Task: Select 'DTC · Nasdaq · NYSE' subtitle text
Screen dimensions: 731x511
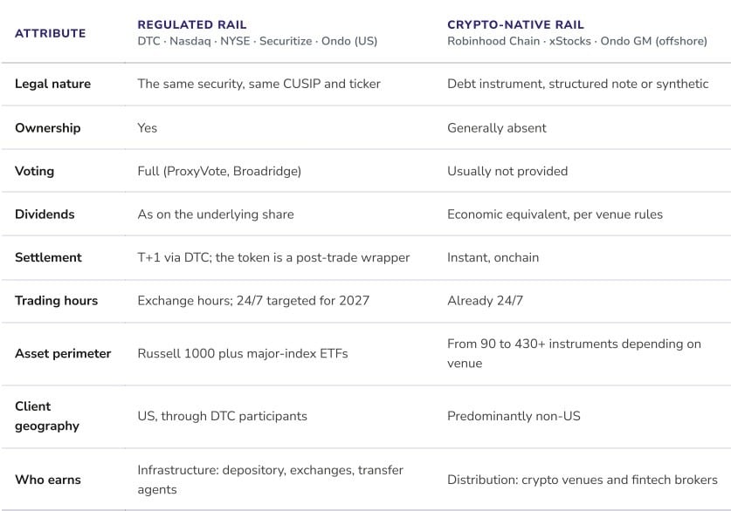Action: click(194, 41)
